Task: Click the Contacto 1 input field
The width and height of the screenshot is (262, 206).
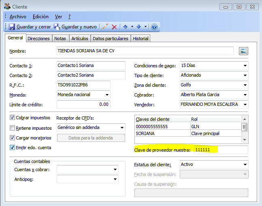Action: [x=91, y=65]
